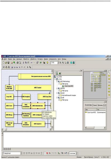Click the Paste clipboard icon

pos(28,63)
